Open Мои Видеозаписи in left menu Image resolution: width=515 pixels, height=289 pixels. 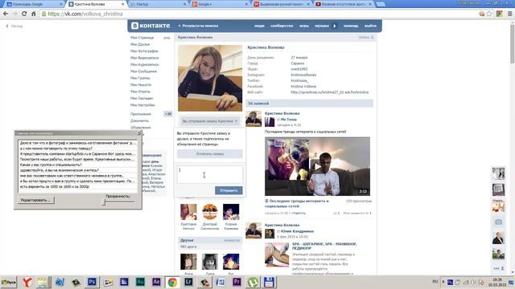[145, 58]
